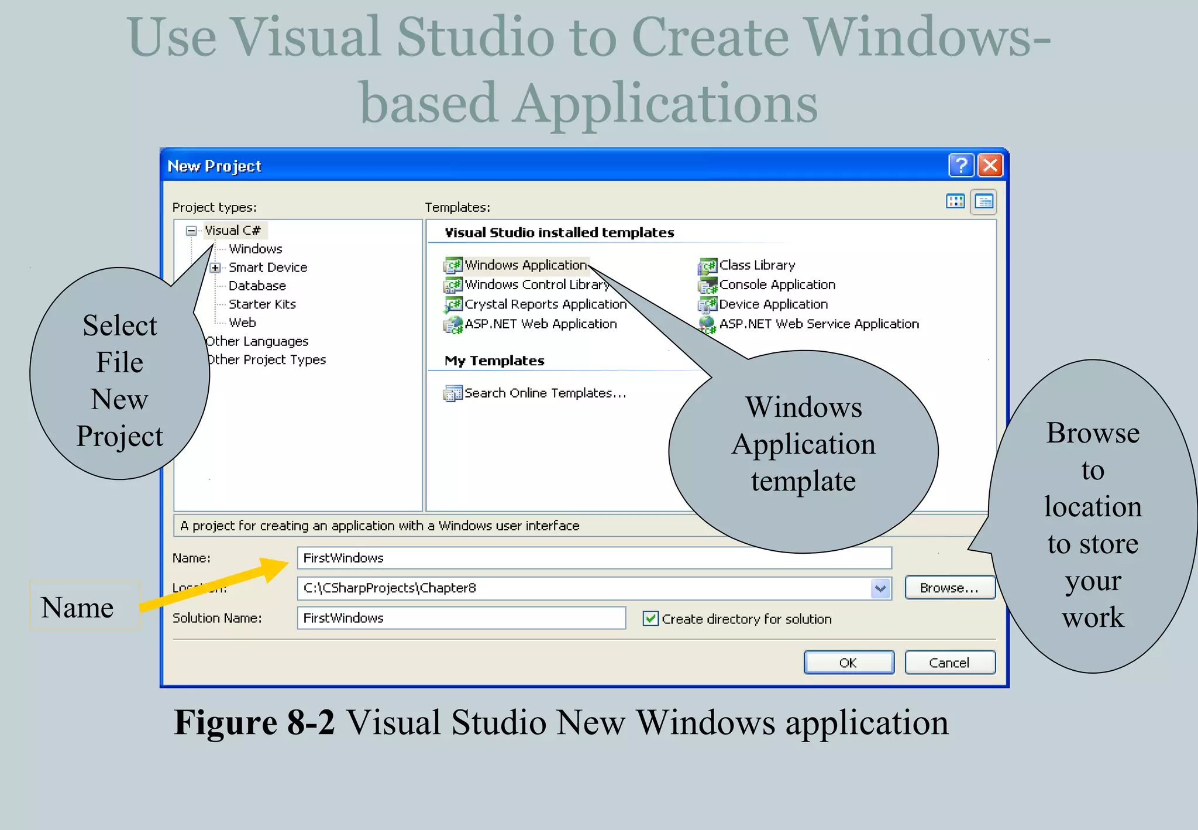This screenshot has height=830, width=1198.
Task: Click the Solution Name input field
Action: click(x=462, y=618)
